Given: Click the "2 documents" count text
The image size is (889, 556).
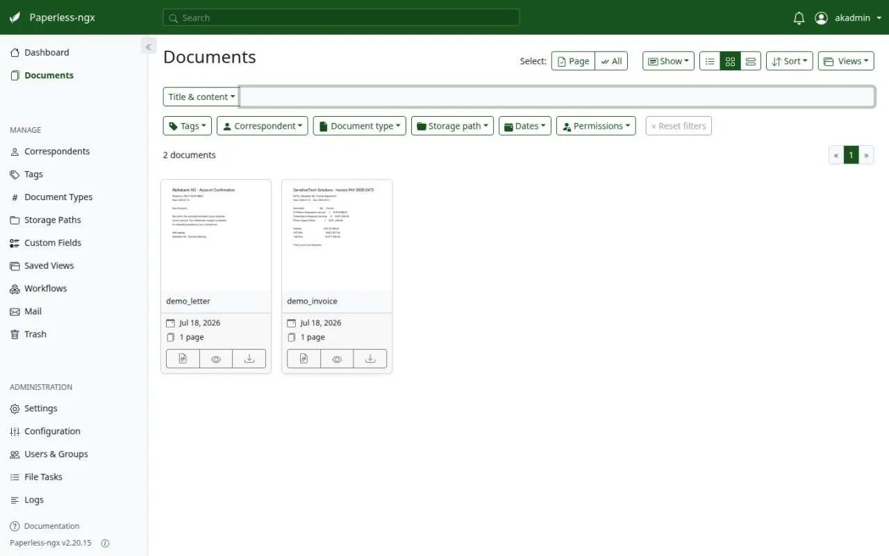Looking at the screenshot, I should (190, 155).
